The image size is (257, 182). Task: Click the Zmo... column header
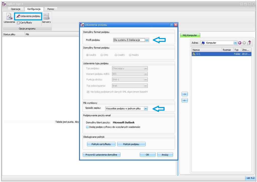coord(246,50)
